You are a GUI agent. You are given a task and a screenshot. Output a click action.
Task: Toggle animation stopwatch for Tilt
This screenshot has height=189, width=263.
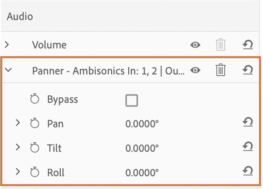[35, 148]
